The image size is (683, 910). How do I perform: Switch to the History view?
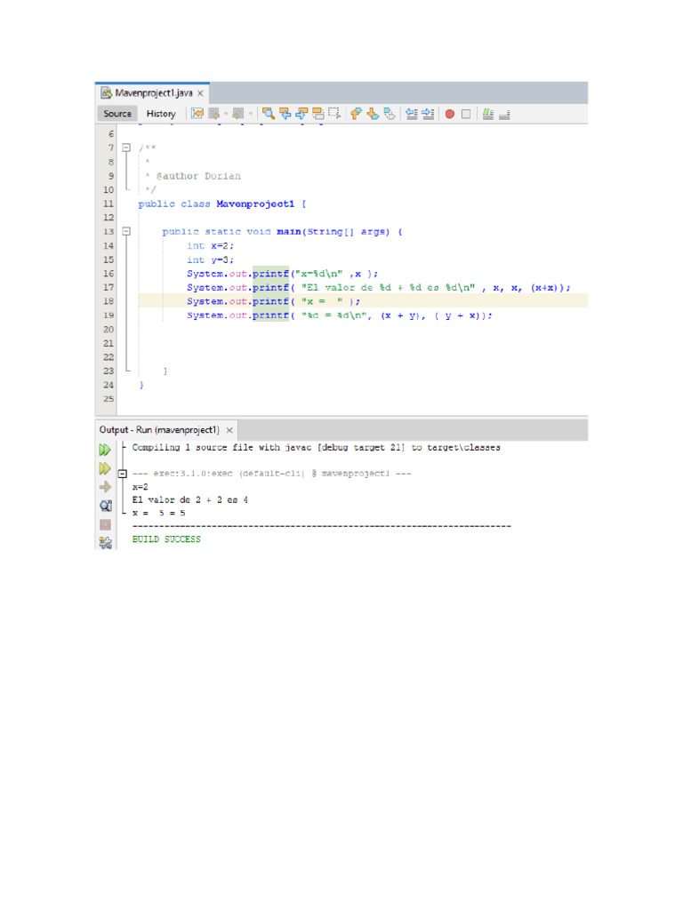[x=161, y=114]
